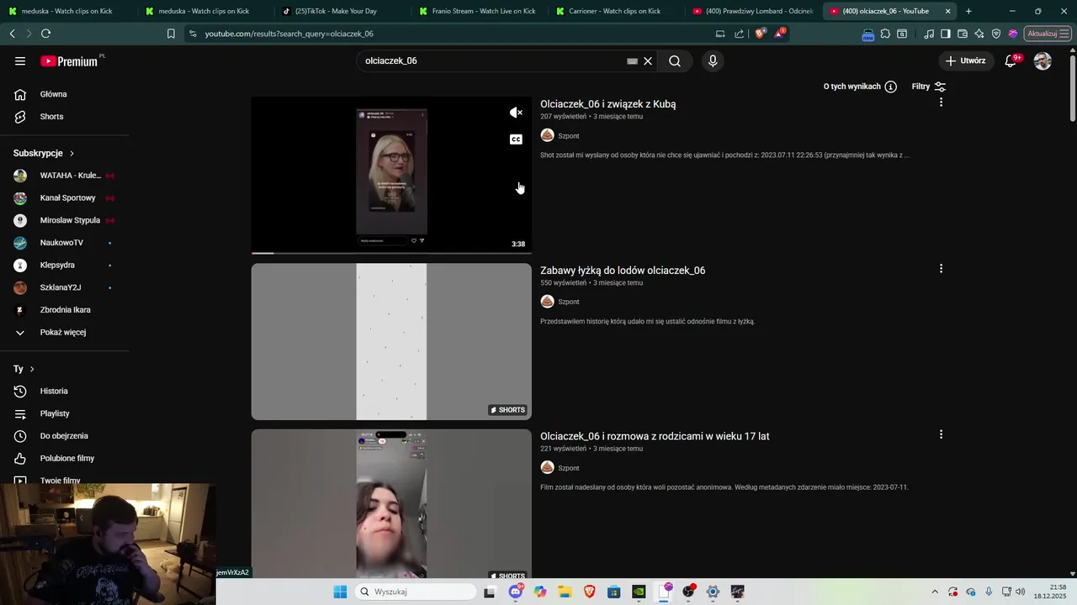Start voice search with microphone icon
This screenshot has width=1077, height=605.
pos(713,60)
